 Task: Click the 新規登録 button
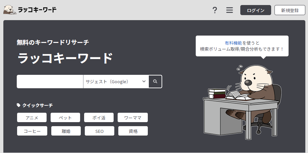coord(290,10)
